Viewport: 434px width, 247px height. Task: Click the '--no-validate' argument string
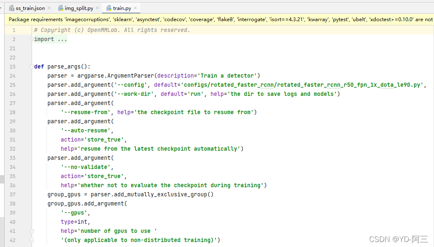point(86,167)
